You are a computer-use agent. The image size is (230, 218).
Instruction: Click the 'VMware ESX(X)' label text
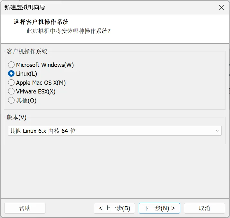pyautogui.click(x=36, y=92)
